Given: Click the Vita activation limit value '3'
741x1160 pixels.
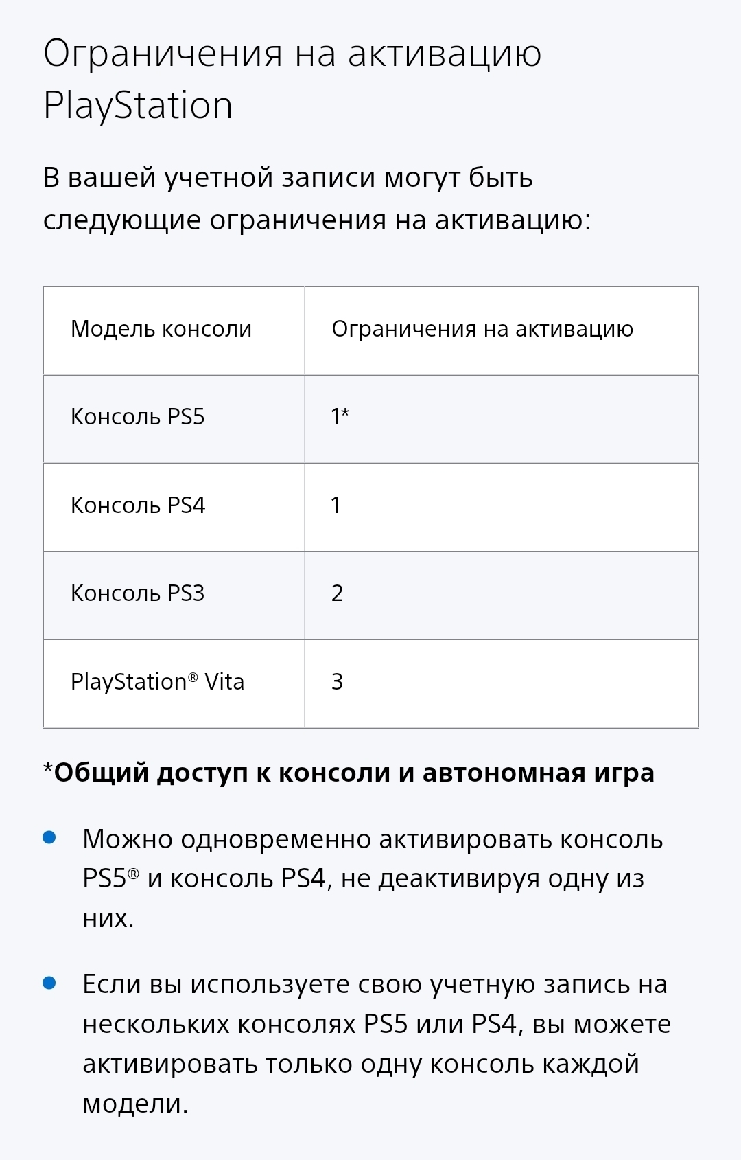Looking at the screenshot, I should tap(337, 682).
